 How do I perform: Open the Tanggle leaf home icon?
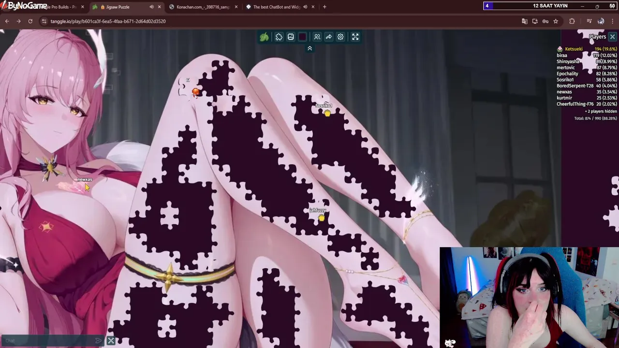point(264,37)
